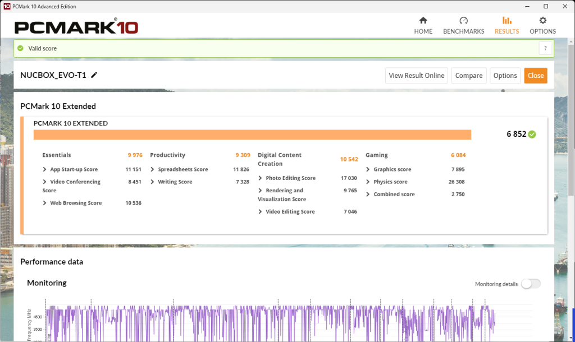Click the Essentials score 9 976
The image size is (575, 342).
135,155
